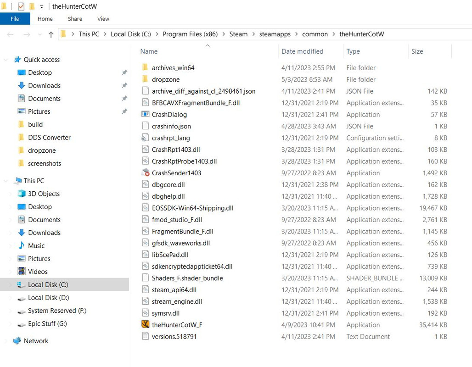Screen dimensions: 472x367
Task: Click the Local Disk (D:) drive icon
Action: pyautogui.click(x=22, y=298)
